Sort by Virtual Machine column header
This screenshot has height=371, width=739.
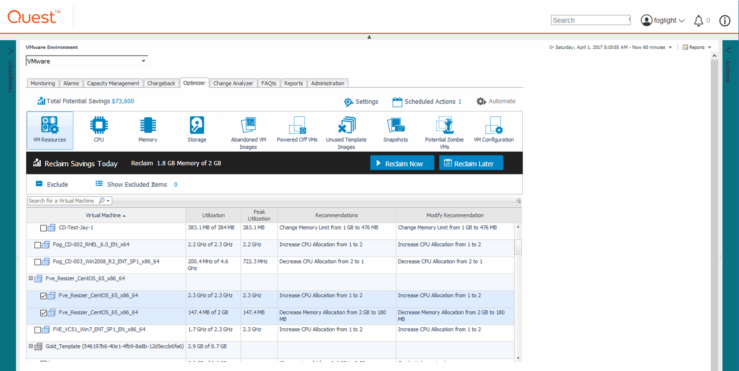point(106,215)
